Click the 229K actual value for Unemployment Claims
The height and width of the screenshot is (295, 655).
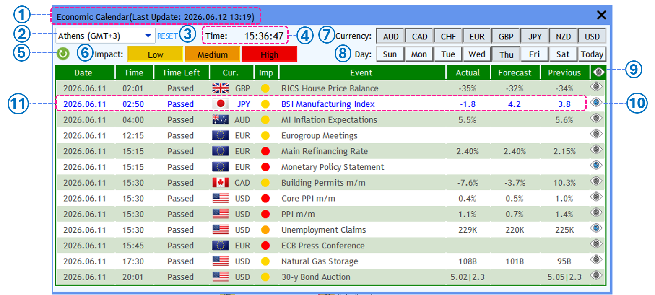tap(468, 230)
